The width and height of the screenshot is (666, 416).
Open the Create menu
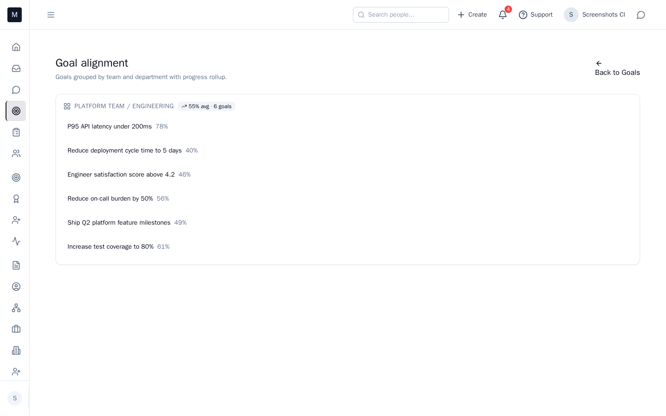pyautogui.click(x=472, y=15)
